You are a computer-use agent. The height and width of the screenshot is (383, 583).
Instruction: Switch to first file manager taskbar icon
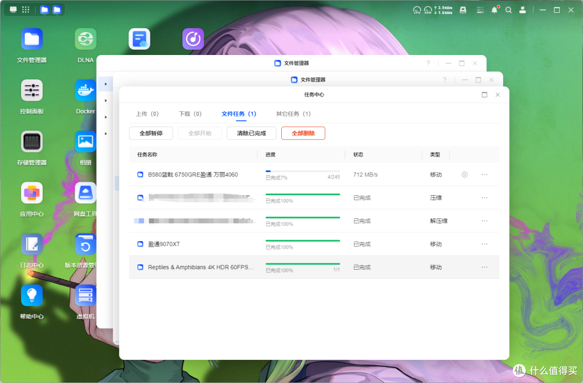tap(45, 10)
